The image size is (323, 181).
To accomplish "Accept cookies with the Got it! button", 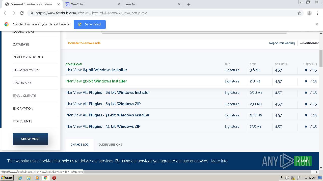I will click(x=303, y=161).
